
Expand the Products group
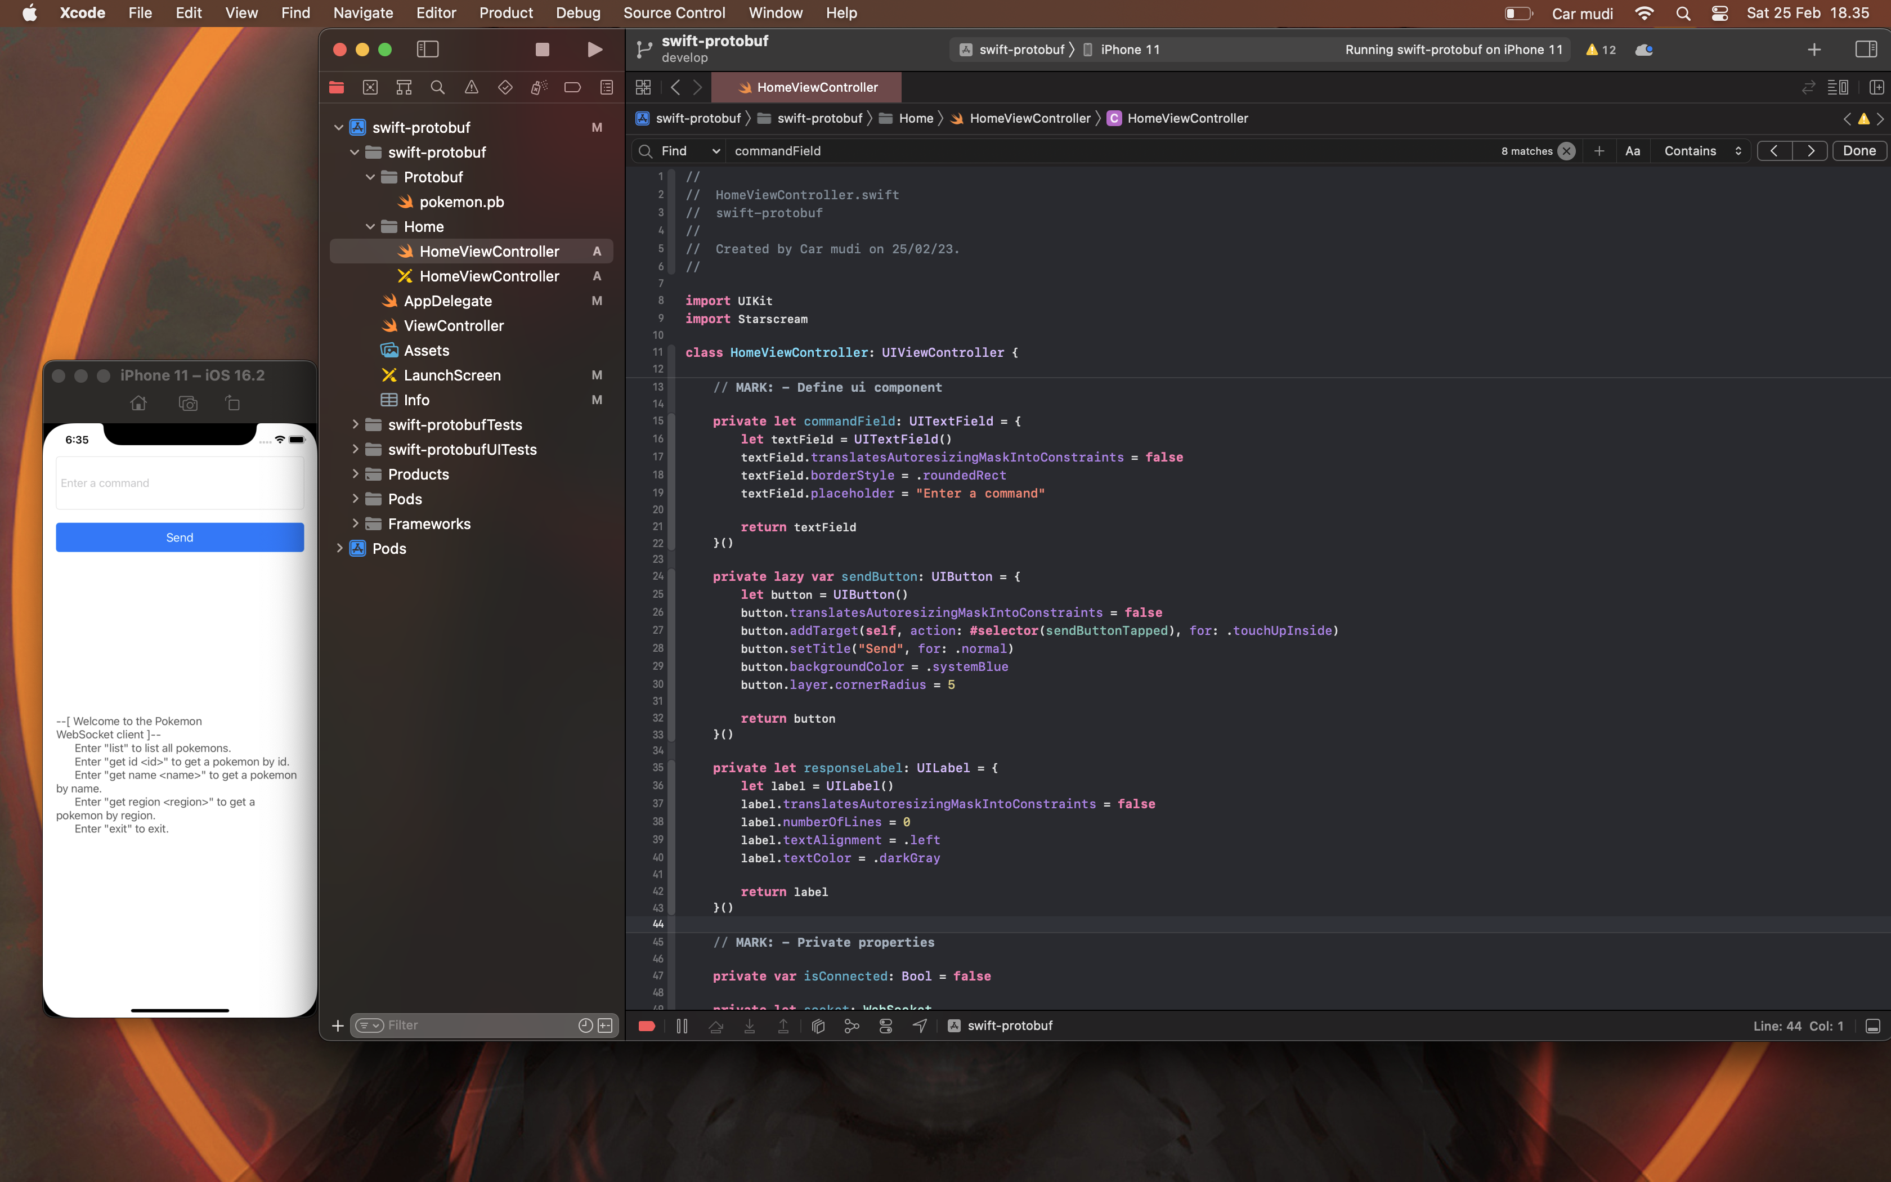point(356,474)
